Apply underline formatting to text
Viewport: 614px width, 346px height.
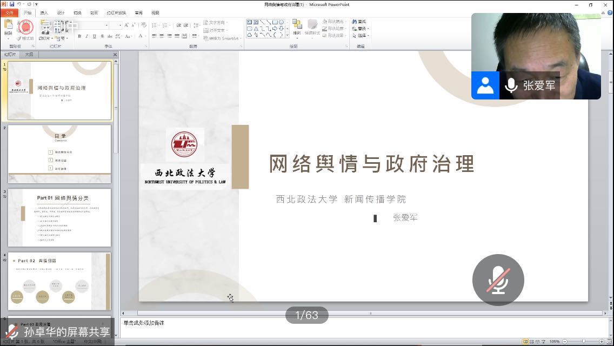pyautogui.click(x=95, y=36)
